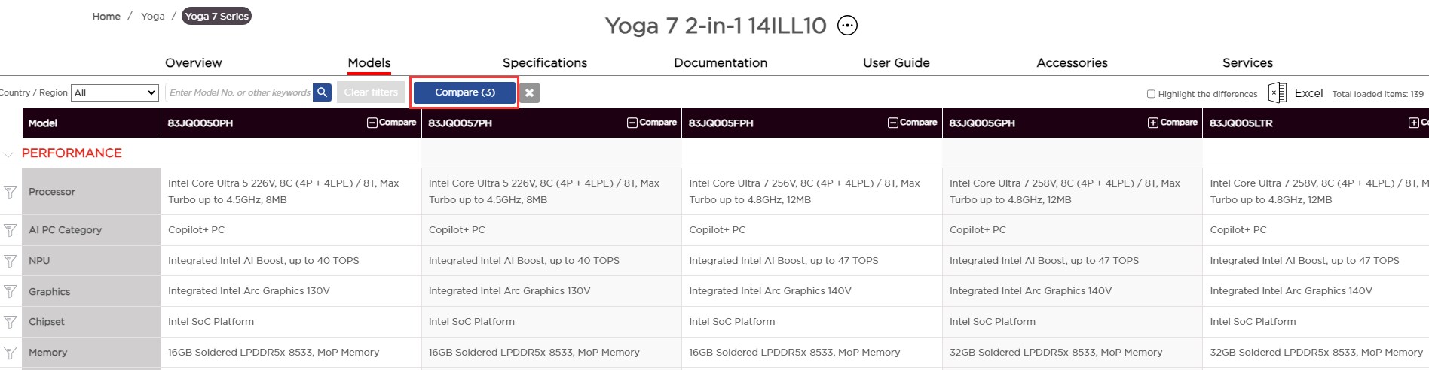Switch to the Specifications tab

point(544,63)
